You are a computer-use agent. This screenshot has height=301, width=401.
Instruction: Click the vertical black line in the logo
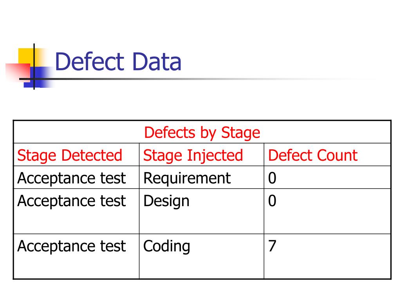[x=34, y=67]
